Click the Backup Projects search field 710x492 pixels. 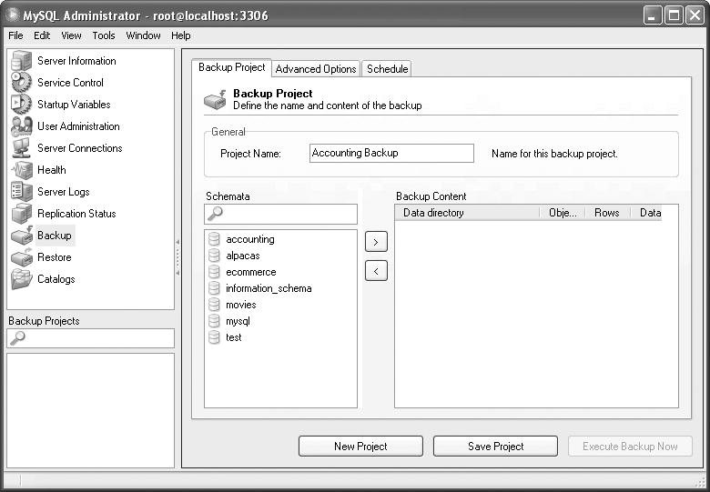coord(90,338)
